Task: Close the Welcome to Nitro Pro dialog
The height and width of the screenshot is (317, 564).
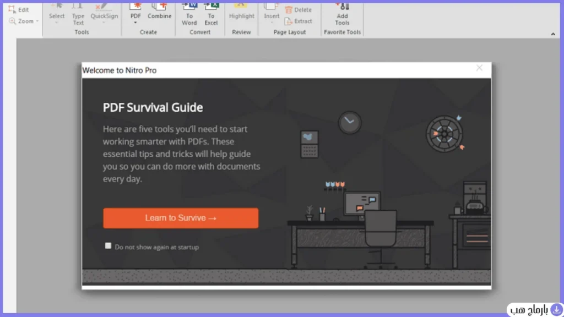Action: (x=479, y=68)
